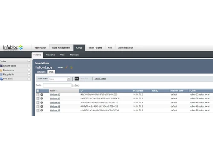The width and height of the screenshot is (213, 160).
Task: Open the Hollow-48 VM link
Action: click(55, 102)
